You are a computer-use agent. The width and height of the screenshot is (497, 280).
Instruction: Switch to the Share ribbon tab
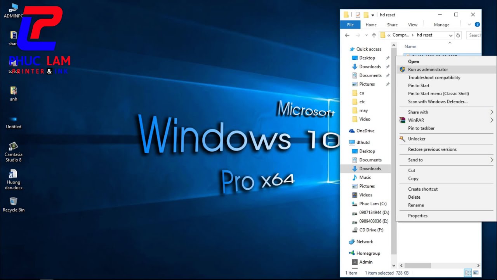coord(392,24)
